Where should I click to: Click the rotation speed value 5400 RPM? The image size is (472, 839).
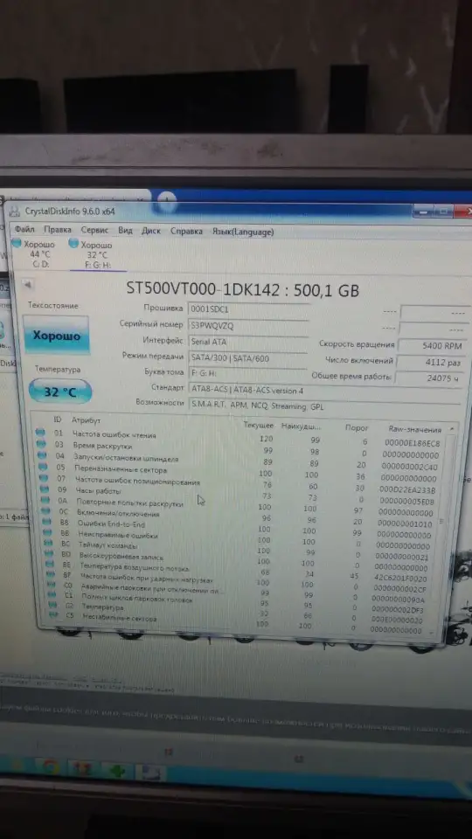432,346
